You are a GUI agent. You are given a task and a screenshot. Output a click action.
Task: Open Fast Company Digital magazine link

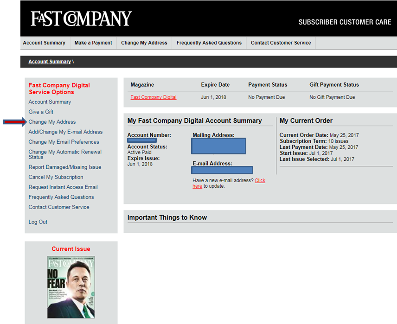154,97
